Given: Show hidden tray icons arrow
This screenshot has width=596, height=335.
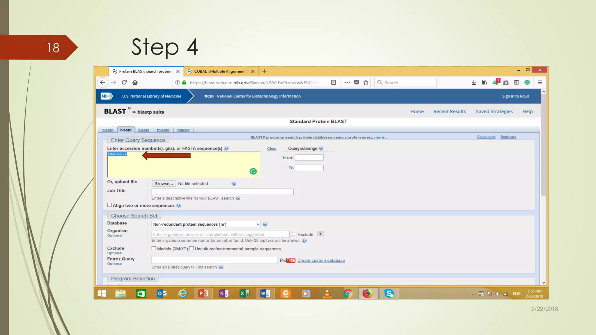Looking at the screenshot, I should [x=473, y=294].
